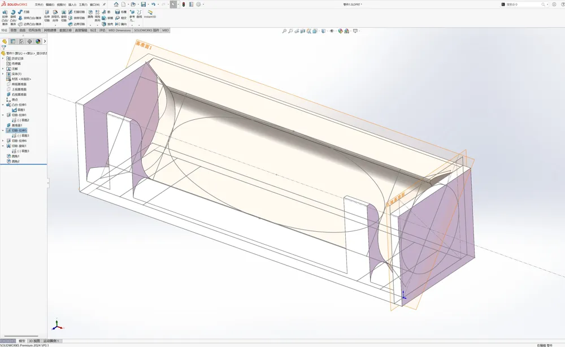Click the Zoom to Fit magnifier icon
Screen dimensions: 565x347
(284, 31)
